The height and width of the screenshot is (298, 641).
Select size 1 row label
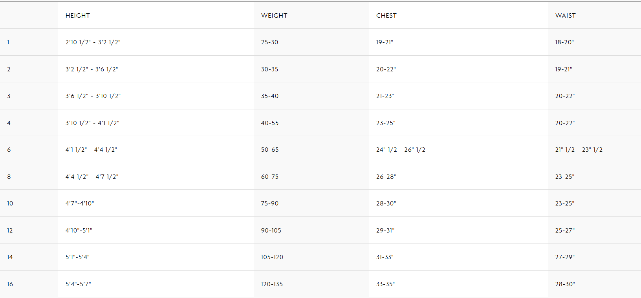click(x=8, y=42)
